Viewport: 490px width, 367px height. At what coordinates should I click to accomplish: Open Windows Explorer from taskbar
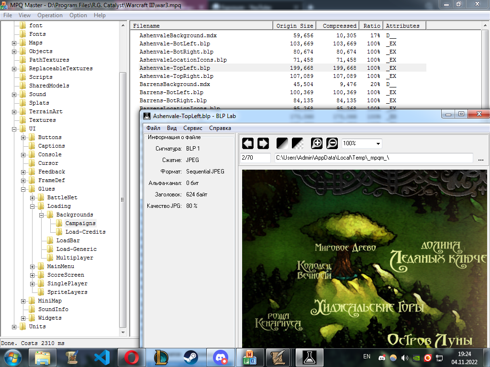point(43,357)
